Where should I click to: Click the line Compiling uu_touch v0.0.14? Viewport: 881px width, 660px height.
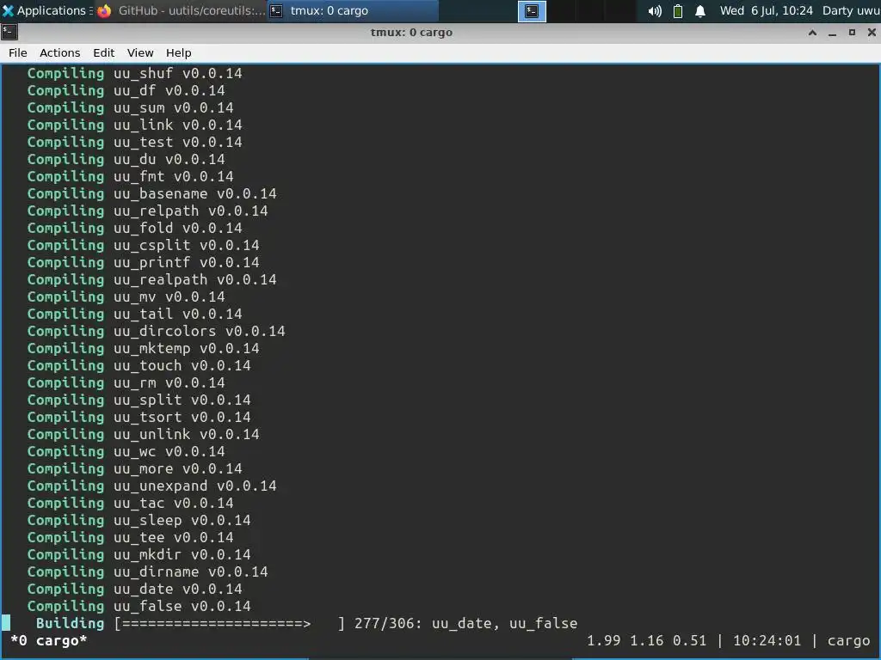coord(139,365)
